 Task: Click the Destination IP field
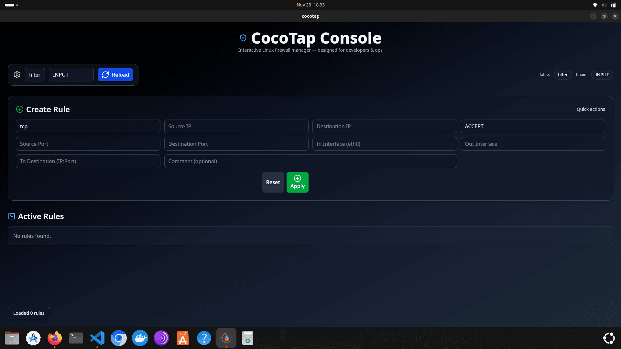(x=385, y=126)
